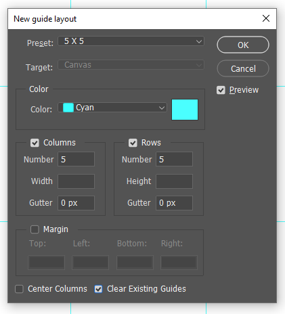
Task: Click the large cyan color swatch
Action: [x=185, y=110]
